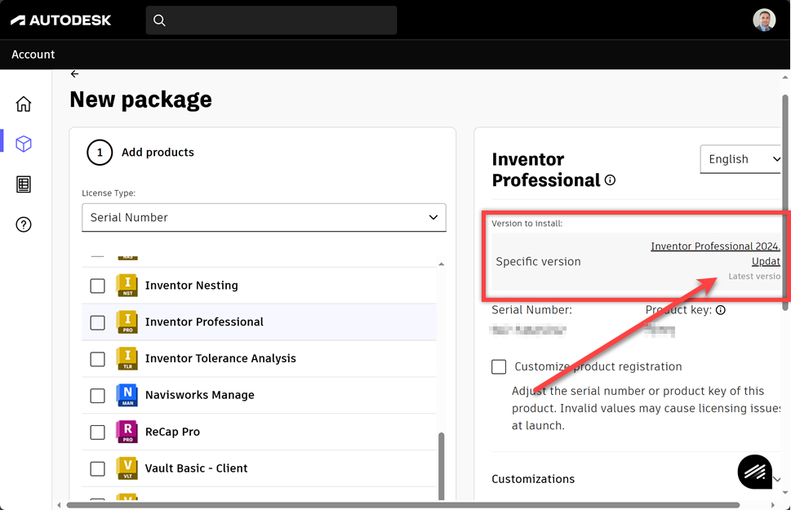Click the Vault Basic - Client product icon
Image resolution: width=791 pixels, height=510 pixels.
pos(127,468)
